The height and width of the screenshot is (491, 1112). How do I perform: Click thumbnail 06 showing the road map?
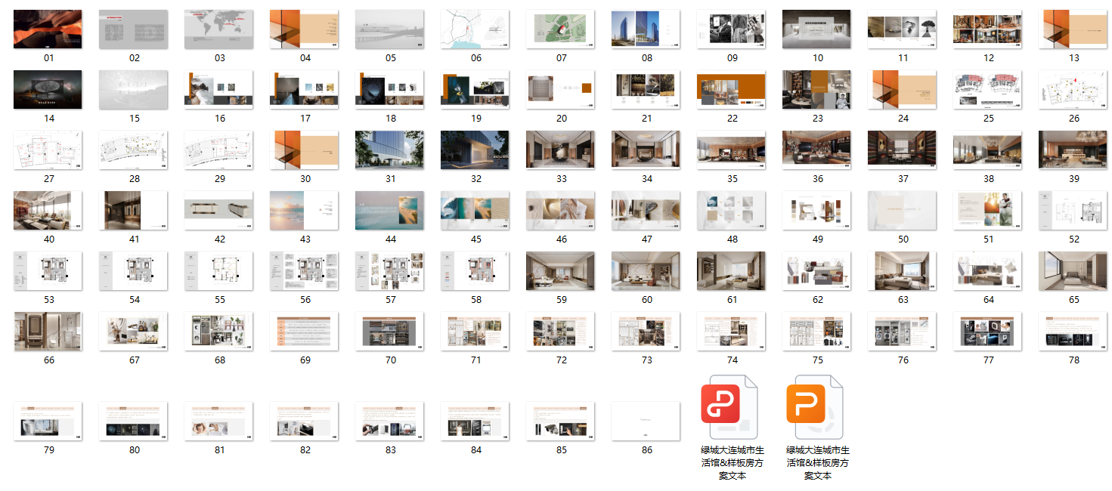475,29
